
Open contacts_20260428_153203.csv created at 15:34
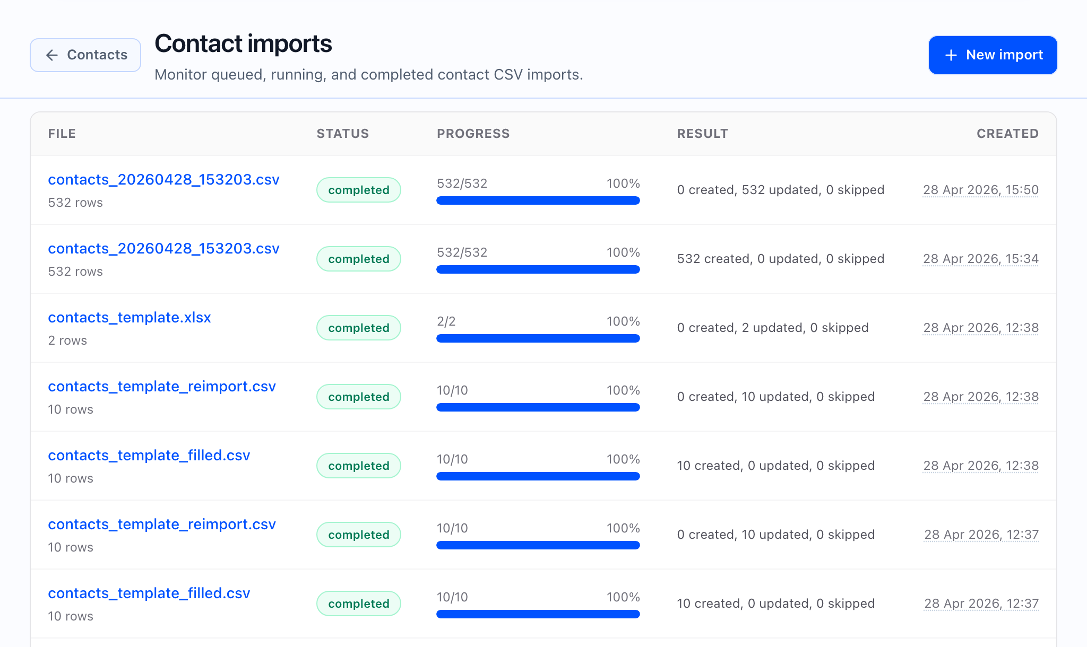click(163, 249)
